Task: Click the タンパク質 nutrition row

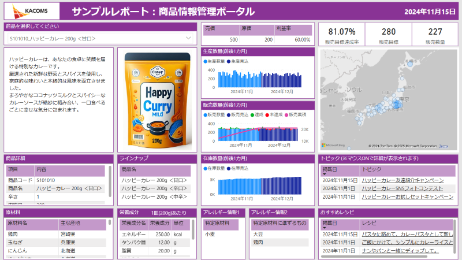Action: (x=155, y=242)
